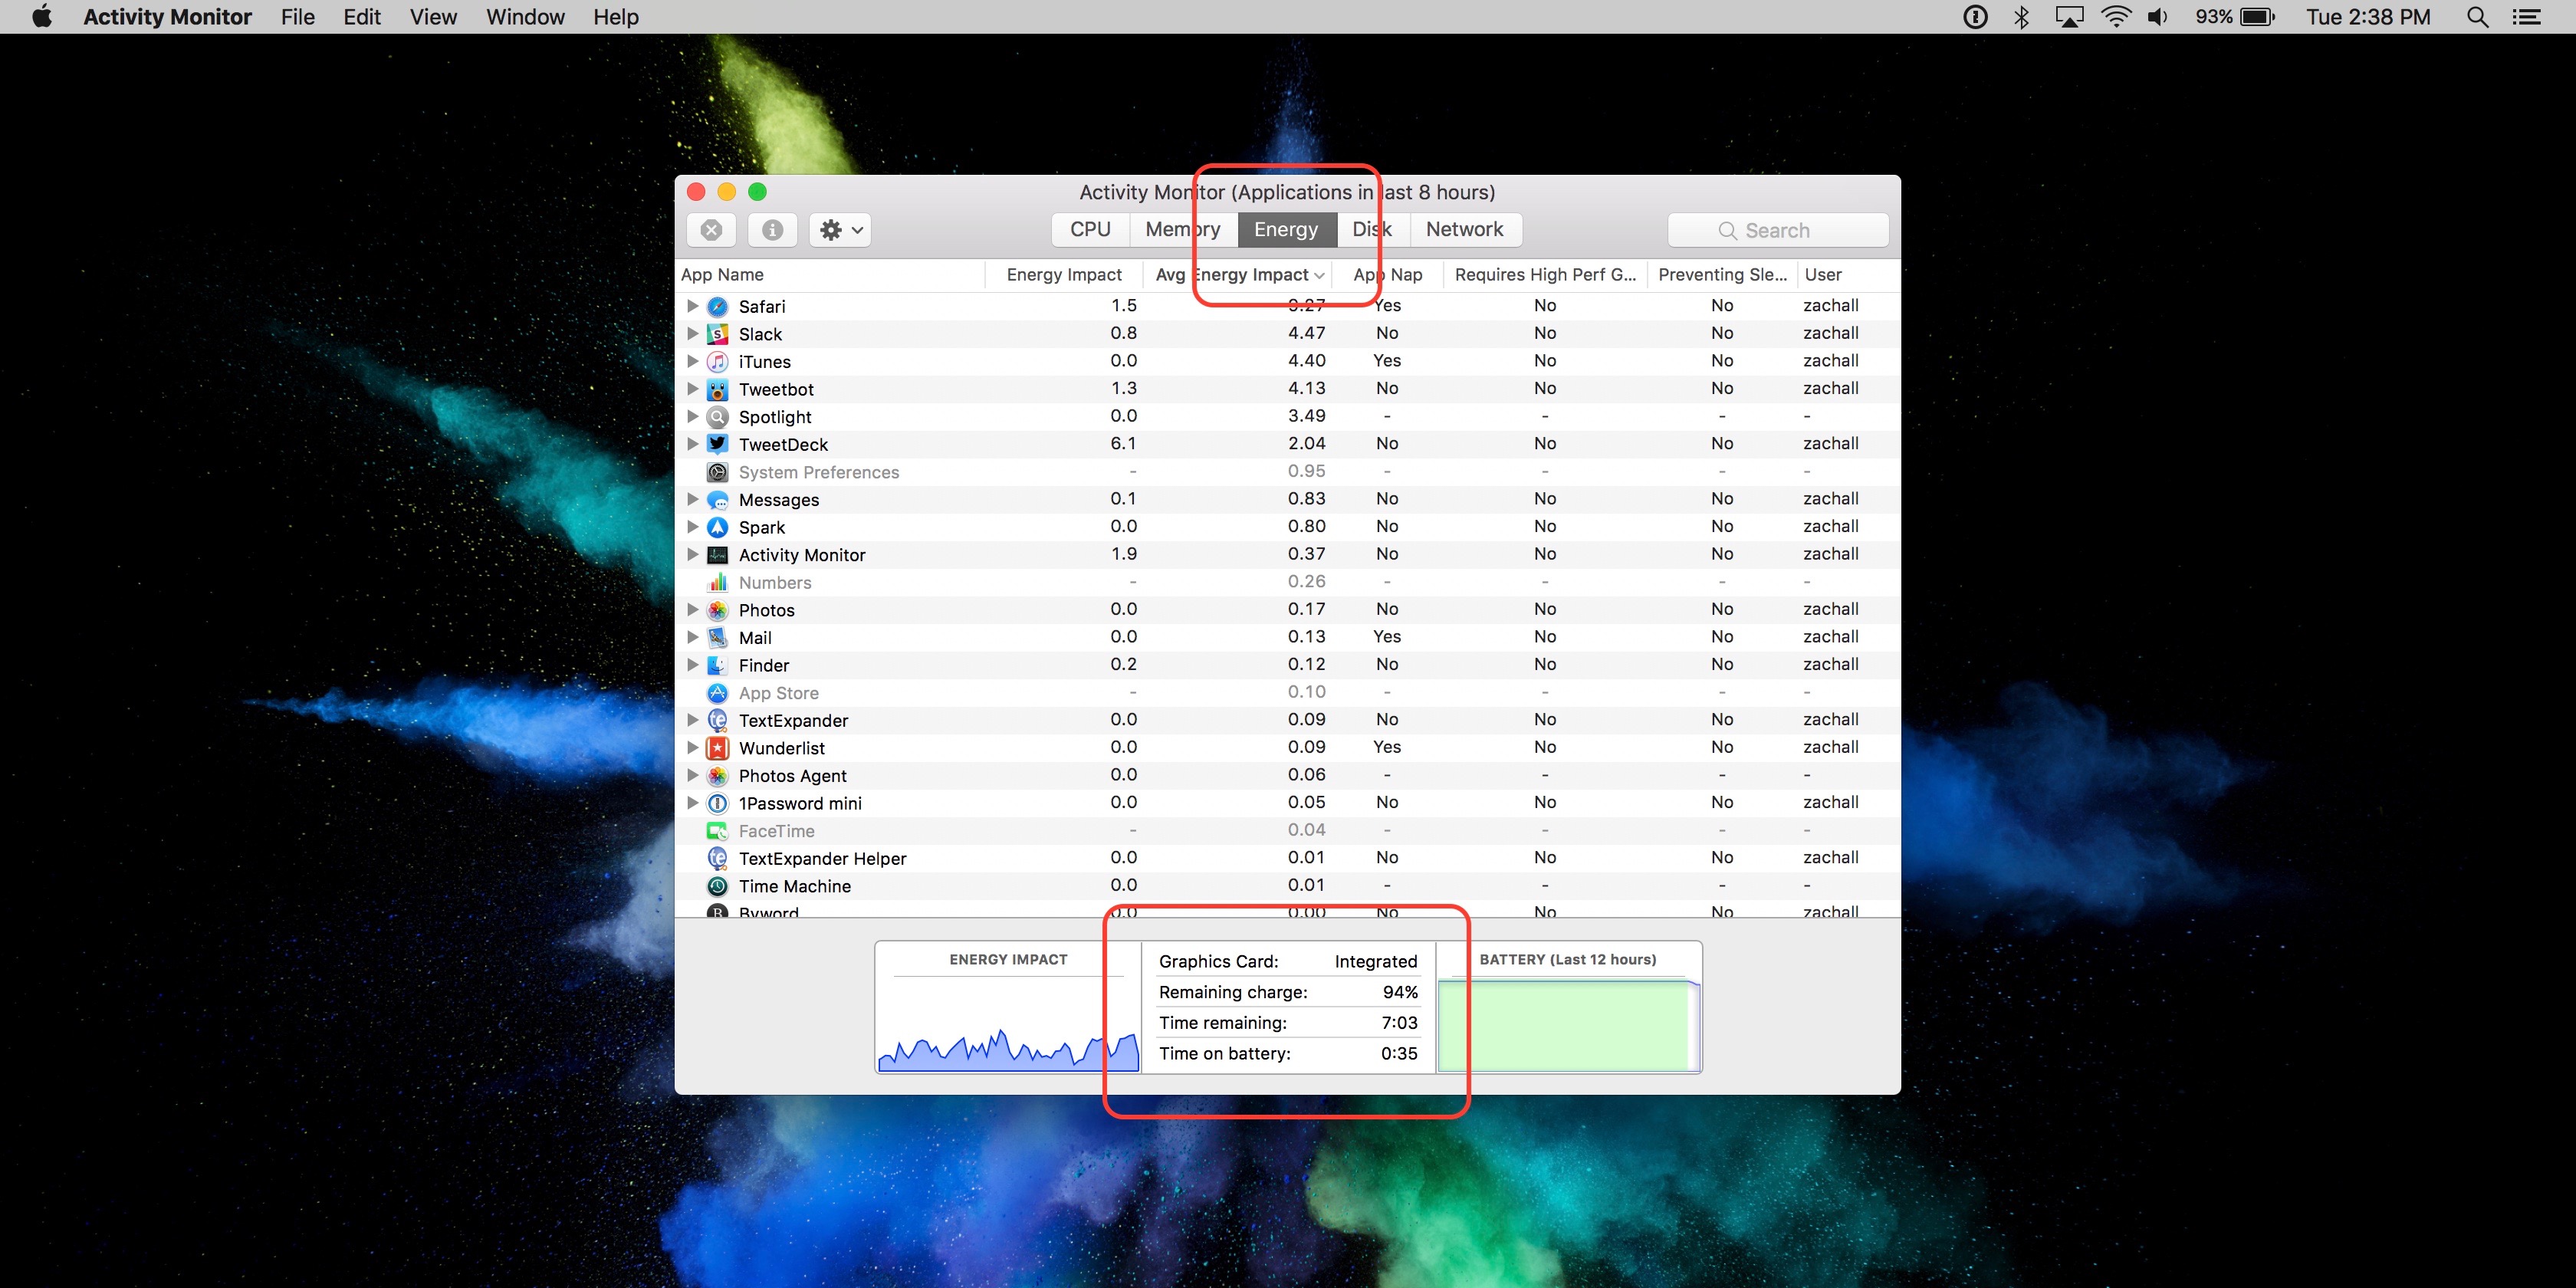
Task: Click inside the Search field
Action: (1778, 229)
